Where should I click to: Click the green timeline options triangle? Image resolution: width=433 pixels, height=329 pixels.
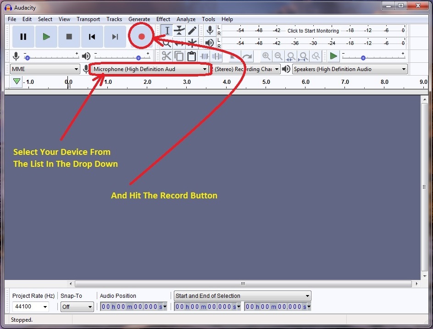click(x=17, y=82)
